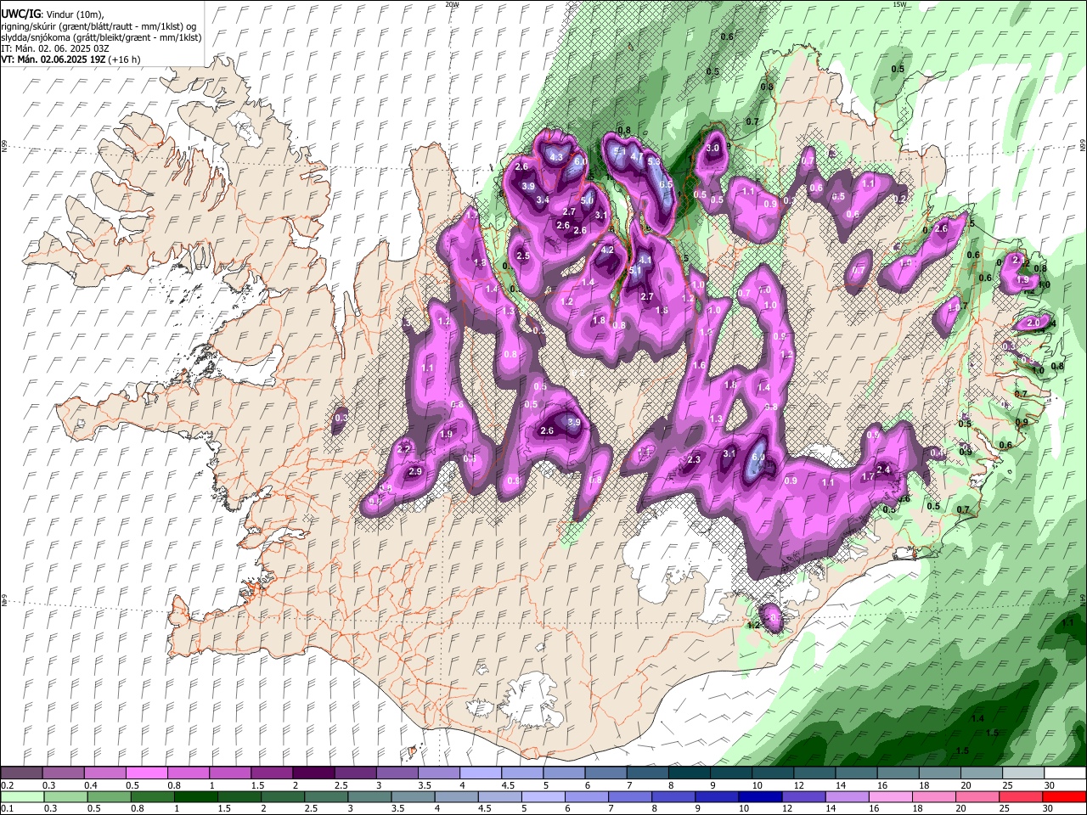Select the bright pink 0.5 snow legend swatch

coord(146,773)
